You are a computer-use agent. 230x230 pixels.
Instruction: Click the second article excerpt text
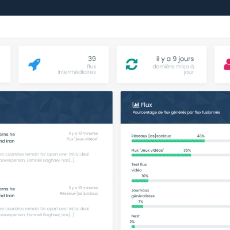pos(44,212)
